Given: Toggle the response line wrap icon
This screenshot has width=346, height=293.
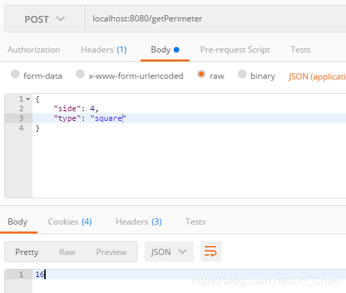Looking at the screenshot, I should pyautogui.click(x=211, y=252).
